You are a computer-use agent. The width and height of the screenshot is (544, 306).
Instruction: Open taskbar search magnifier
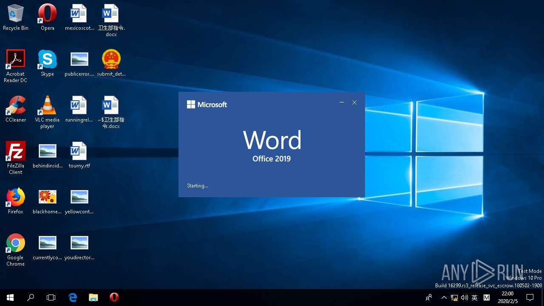(31, 297)
